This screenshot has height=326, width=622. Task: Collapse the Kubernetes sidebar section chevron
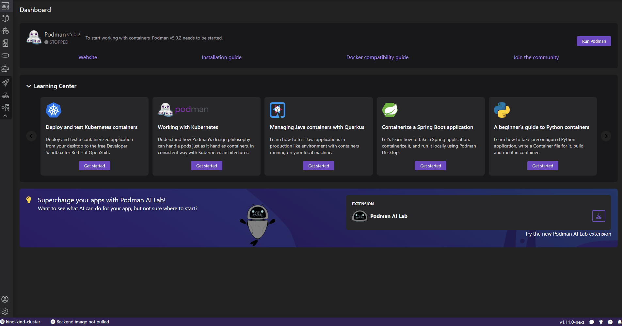pyautogui.click(x=5, y=116)
